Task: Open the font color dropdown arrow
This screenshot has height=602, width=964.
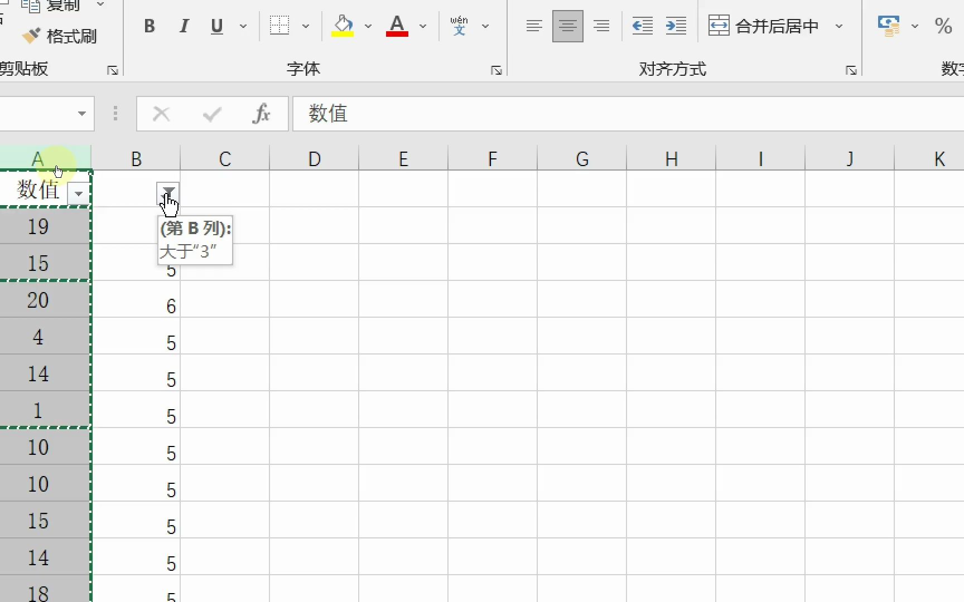Action: 423,26
